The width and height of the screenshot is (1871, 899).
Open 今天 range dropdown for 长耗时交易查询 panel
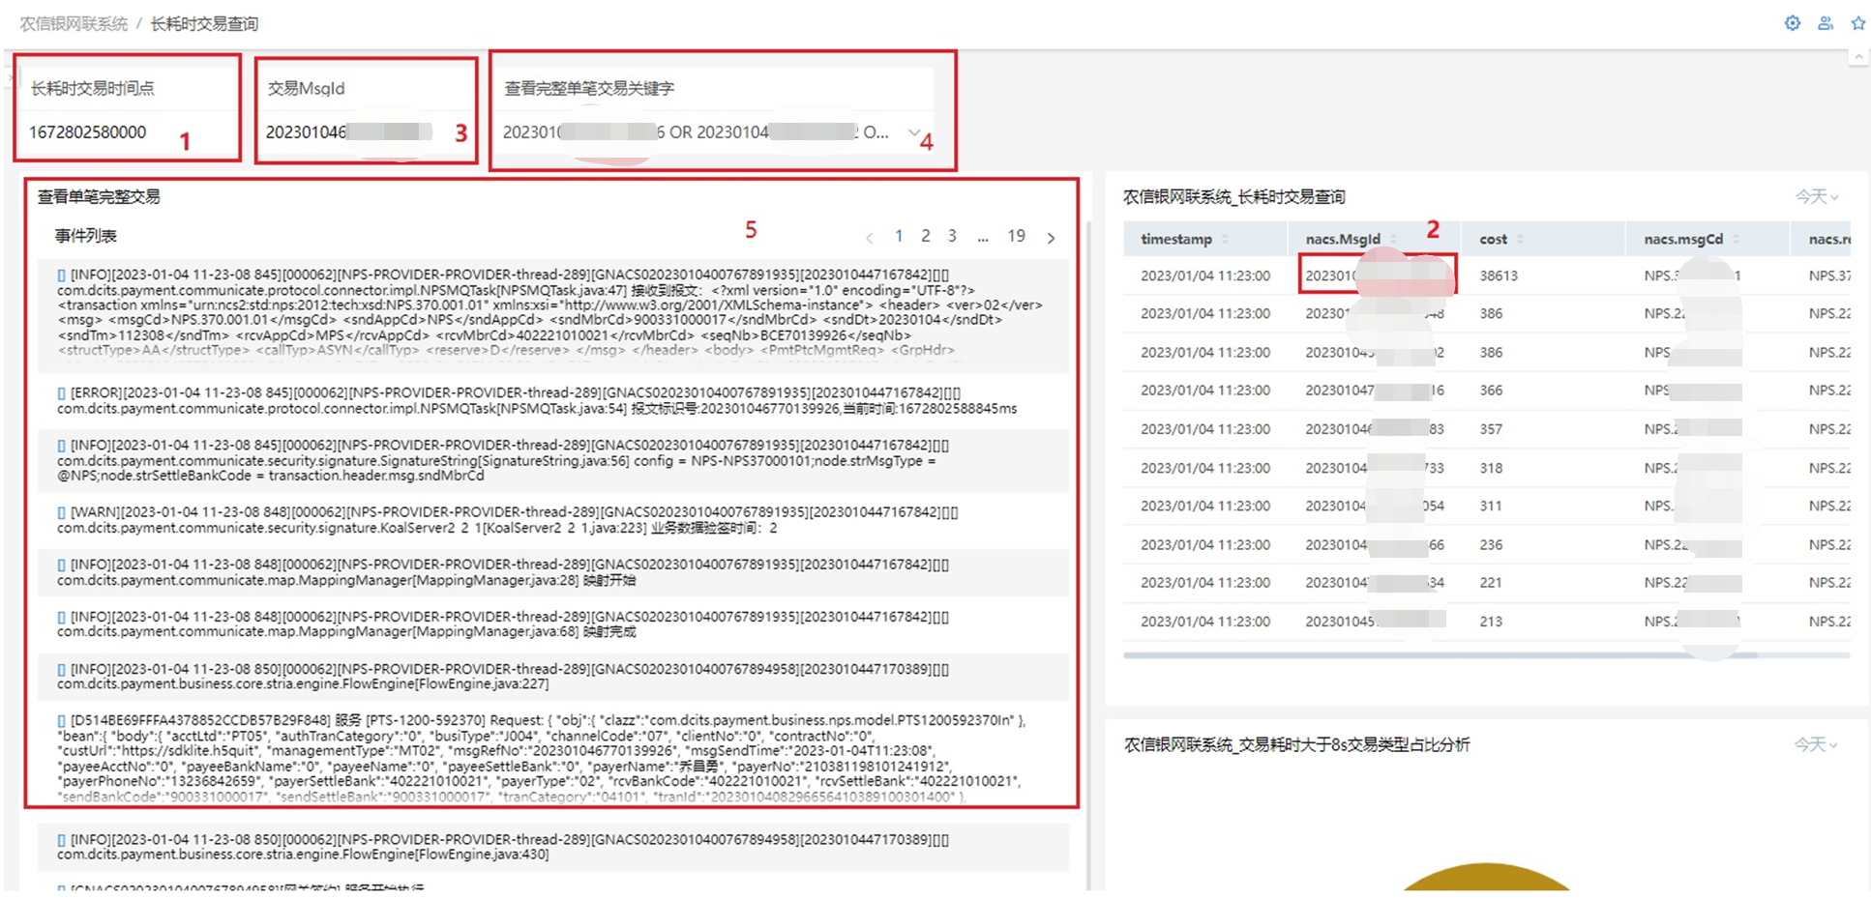click(x=1817, y=197)
